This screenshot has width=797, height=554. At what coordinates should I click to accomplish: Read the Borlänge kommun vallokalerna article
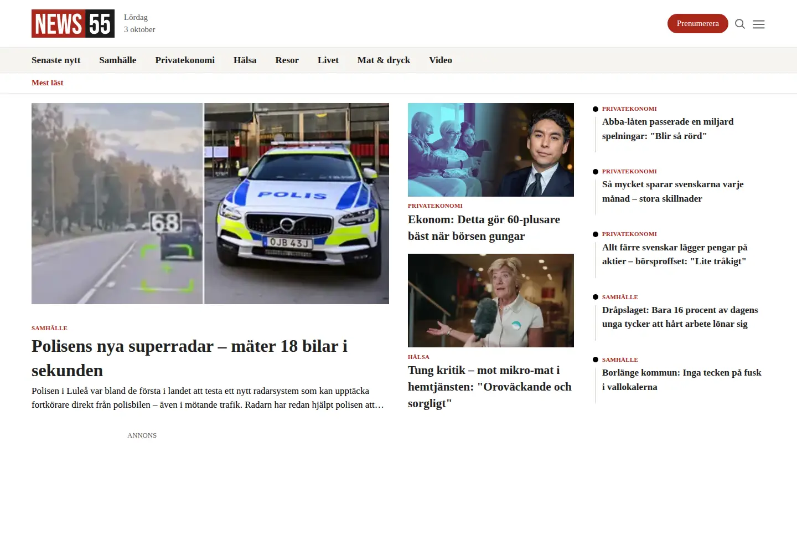click(x=682, y=379)
